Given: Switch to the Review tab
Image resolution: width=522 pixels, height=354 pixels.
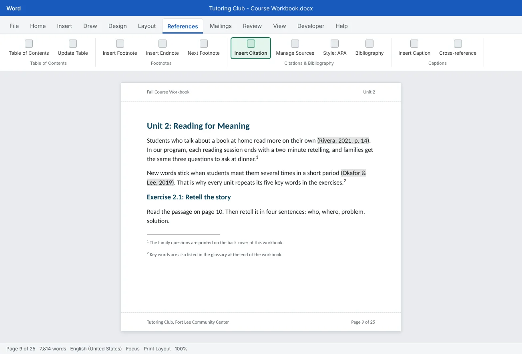Looking at the screenshot, I should [x=252, y=26].
